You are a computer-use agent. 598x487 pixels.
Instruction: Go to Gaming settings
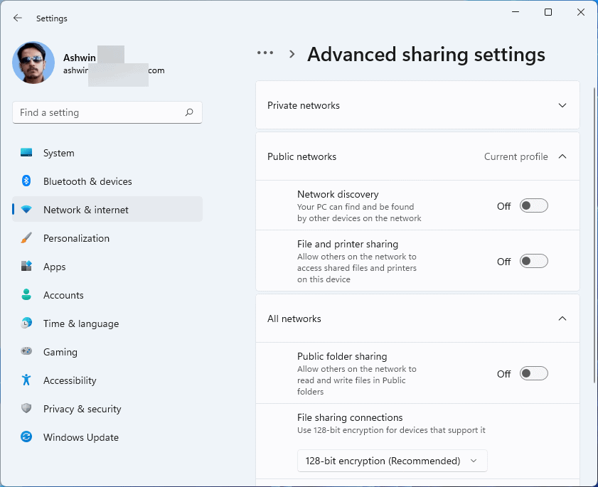107,352
